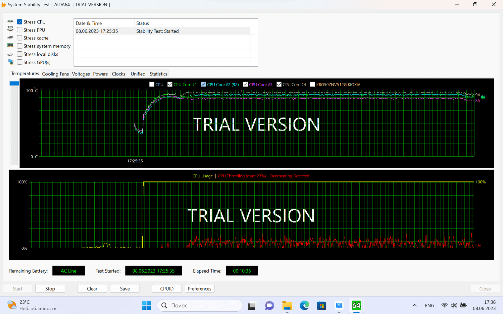Stop the stability test
The image size is (503, 314).
pos(50,289)
